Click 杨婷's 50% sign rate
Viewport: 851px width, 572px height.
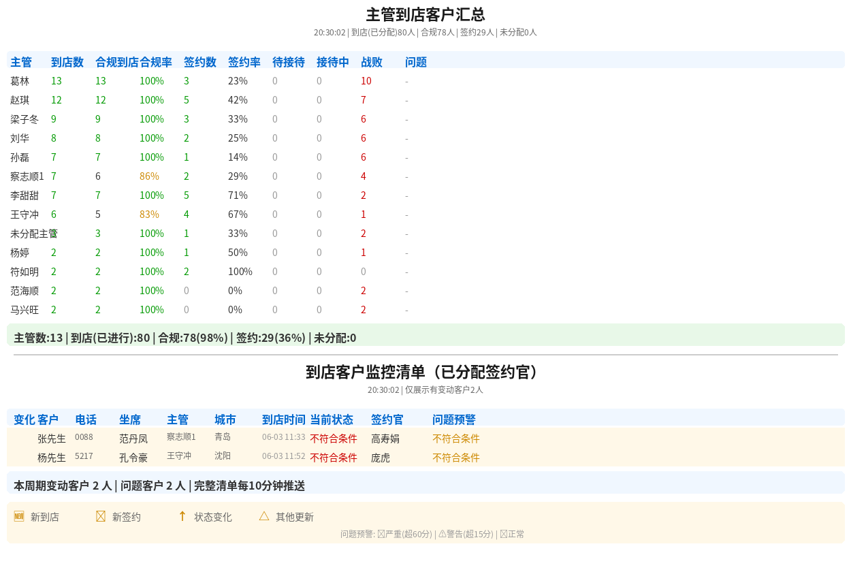point(238,253)
